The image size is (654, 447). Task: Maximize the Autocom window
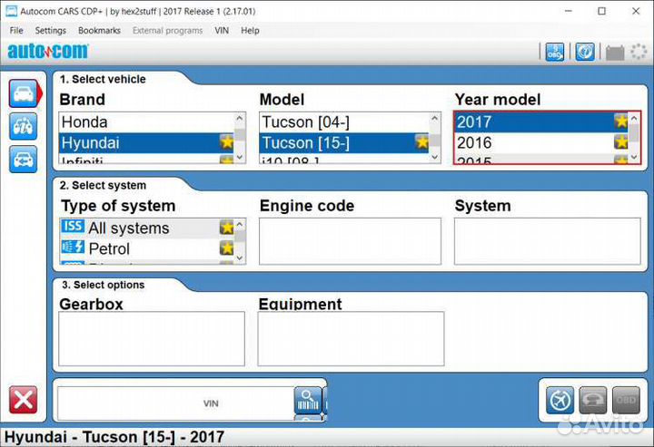[x=601, y=11]
